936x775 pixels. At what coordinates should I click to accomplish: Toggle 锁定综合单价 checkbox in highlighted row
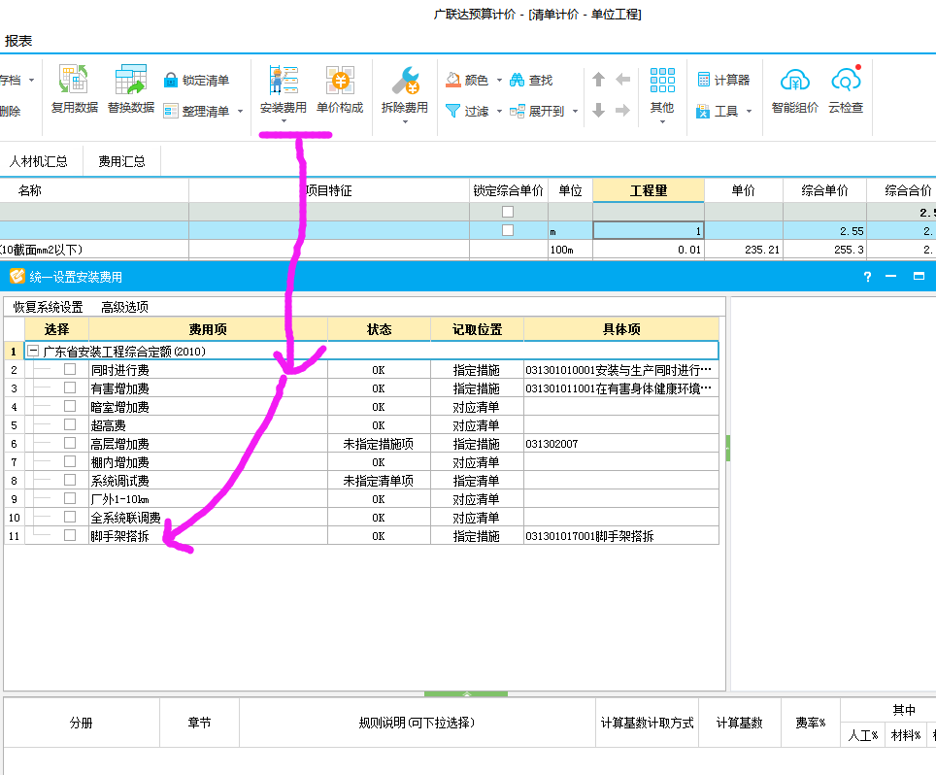pos(508,230)
